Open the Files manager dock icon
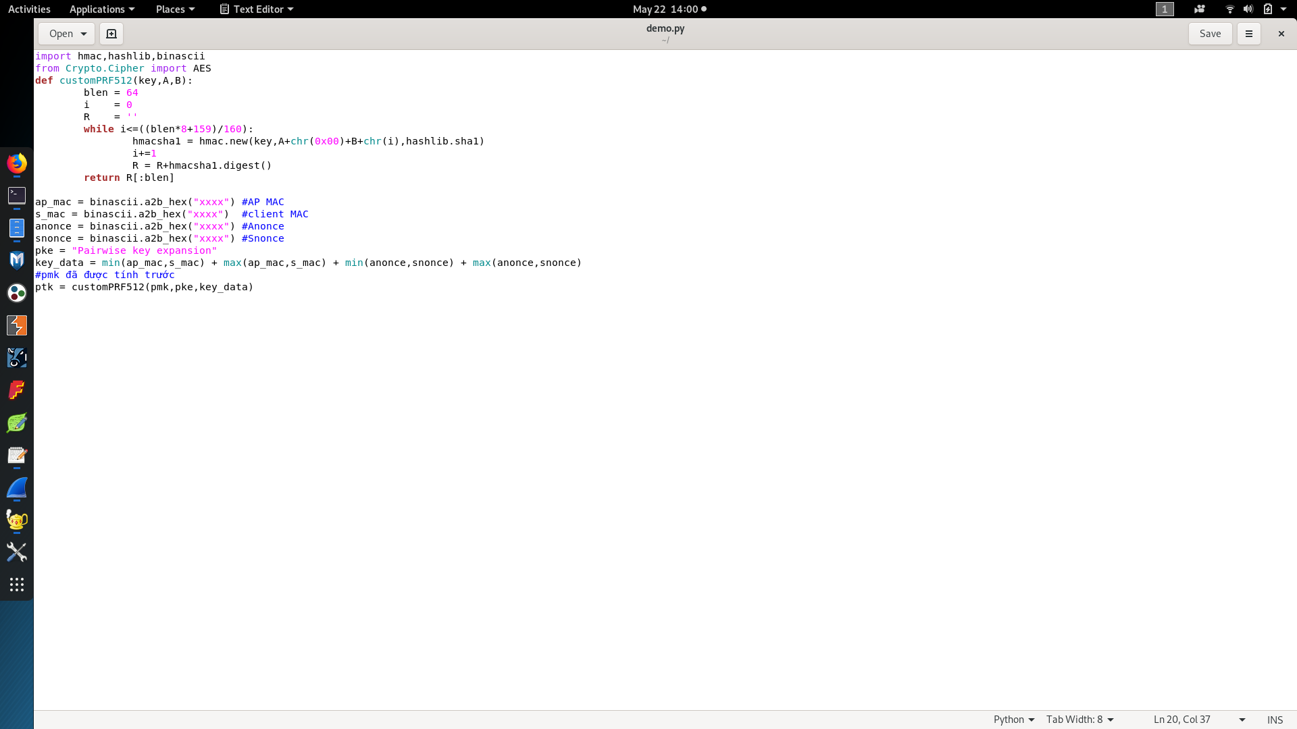 coord(17,228)
